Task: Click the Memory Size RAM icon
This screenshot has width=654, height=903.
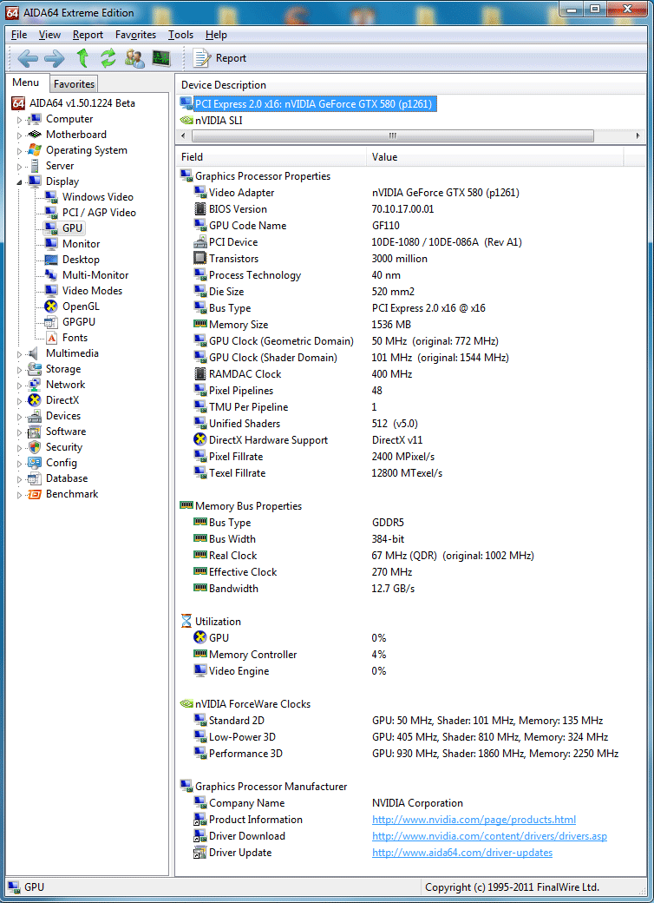Action: coord(200,324)
